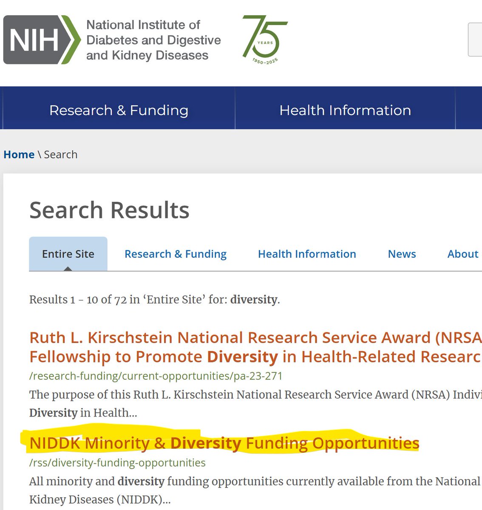Open the Research & Funding navigation menu
This screenshot has width=482, height=510.
(119, 110)
